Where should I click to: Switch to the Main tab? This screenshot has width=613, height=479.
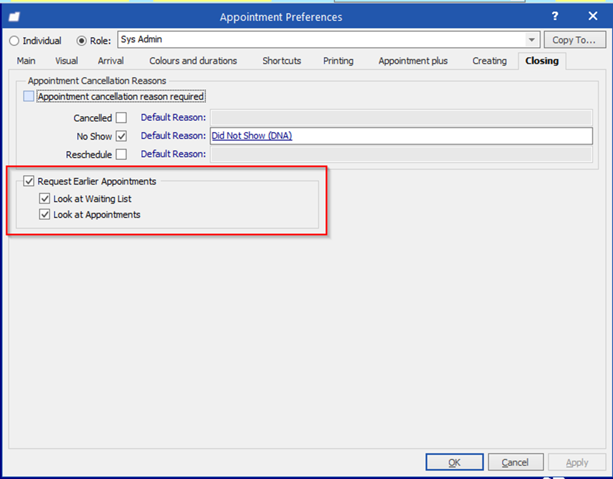[26, 61]
